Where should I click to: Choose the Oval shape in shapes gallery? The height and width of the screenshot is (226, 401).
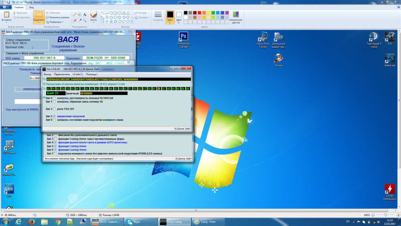coord(111,13)
